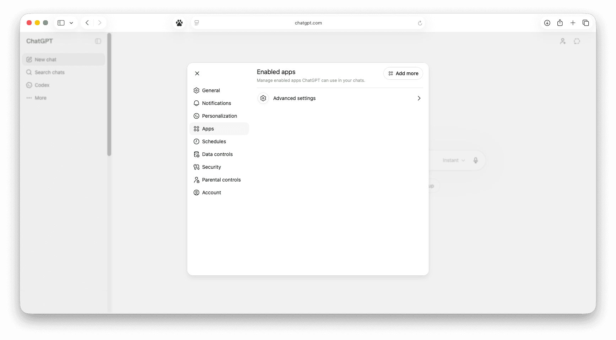
Task: Open the Advanced settings gear icon
Action: pos(263,98)
